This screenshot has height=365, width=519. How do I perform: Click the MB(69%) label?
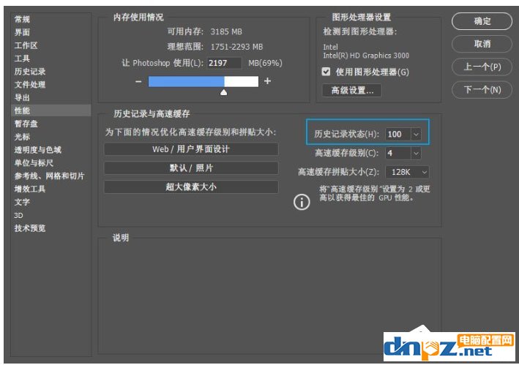[265, 63]
